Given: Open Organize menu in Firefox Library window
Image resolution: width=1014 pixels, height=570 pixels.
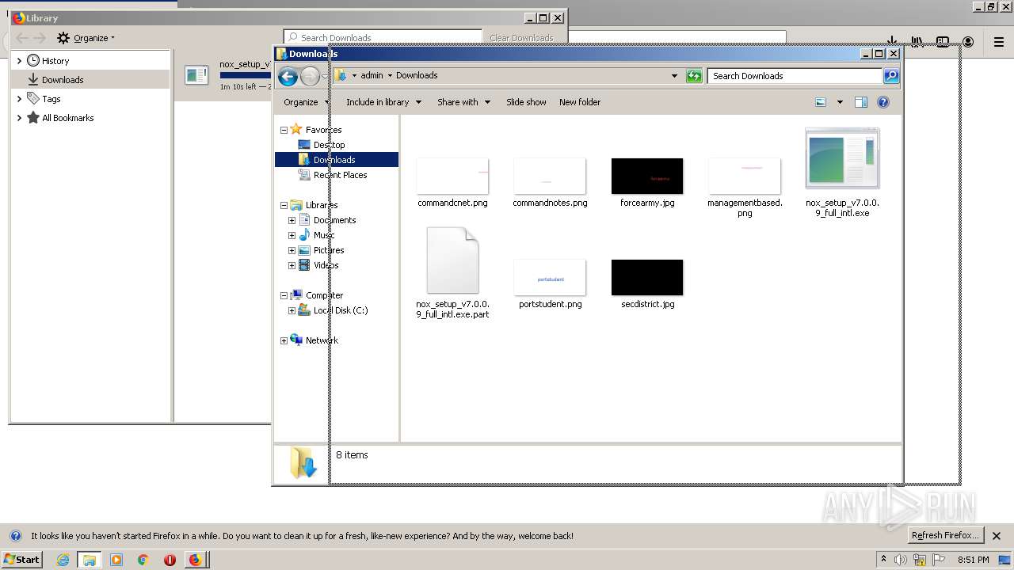Looking at the screenshot, I should [86, 38].
